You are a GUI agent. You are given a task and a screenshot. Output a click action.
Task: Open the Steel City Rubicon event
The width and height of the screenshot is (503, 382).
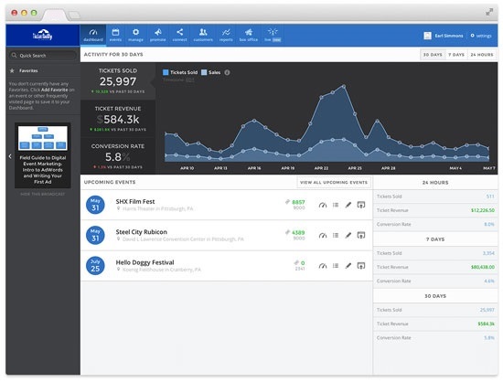tap(141, 232)
